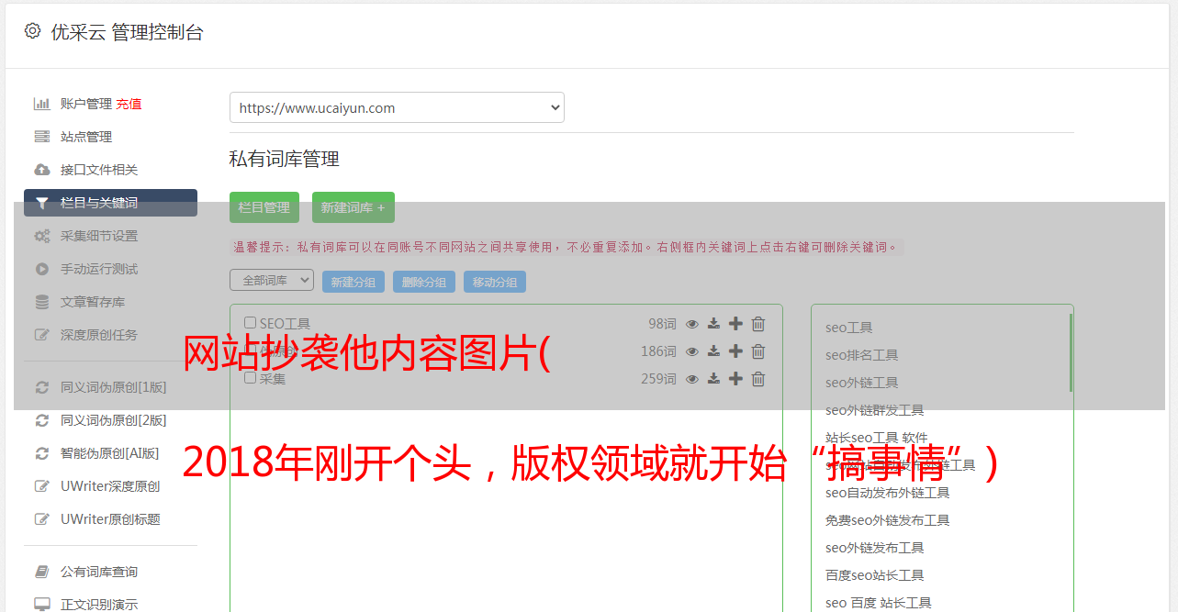The width and height of the screenshot is (1178, 612).
Task: Open the https://www.ucaiyun.com site dropdown
Action: [397, 107]
